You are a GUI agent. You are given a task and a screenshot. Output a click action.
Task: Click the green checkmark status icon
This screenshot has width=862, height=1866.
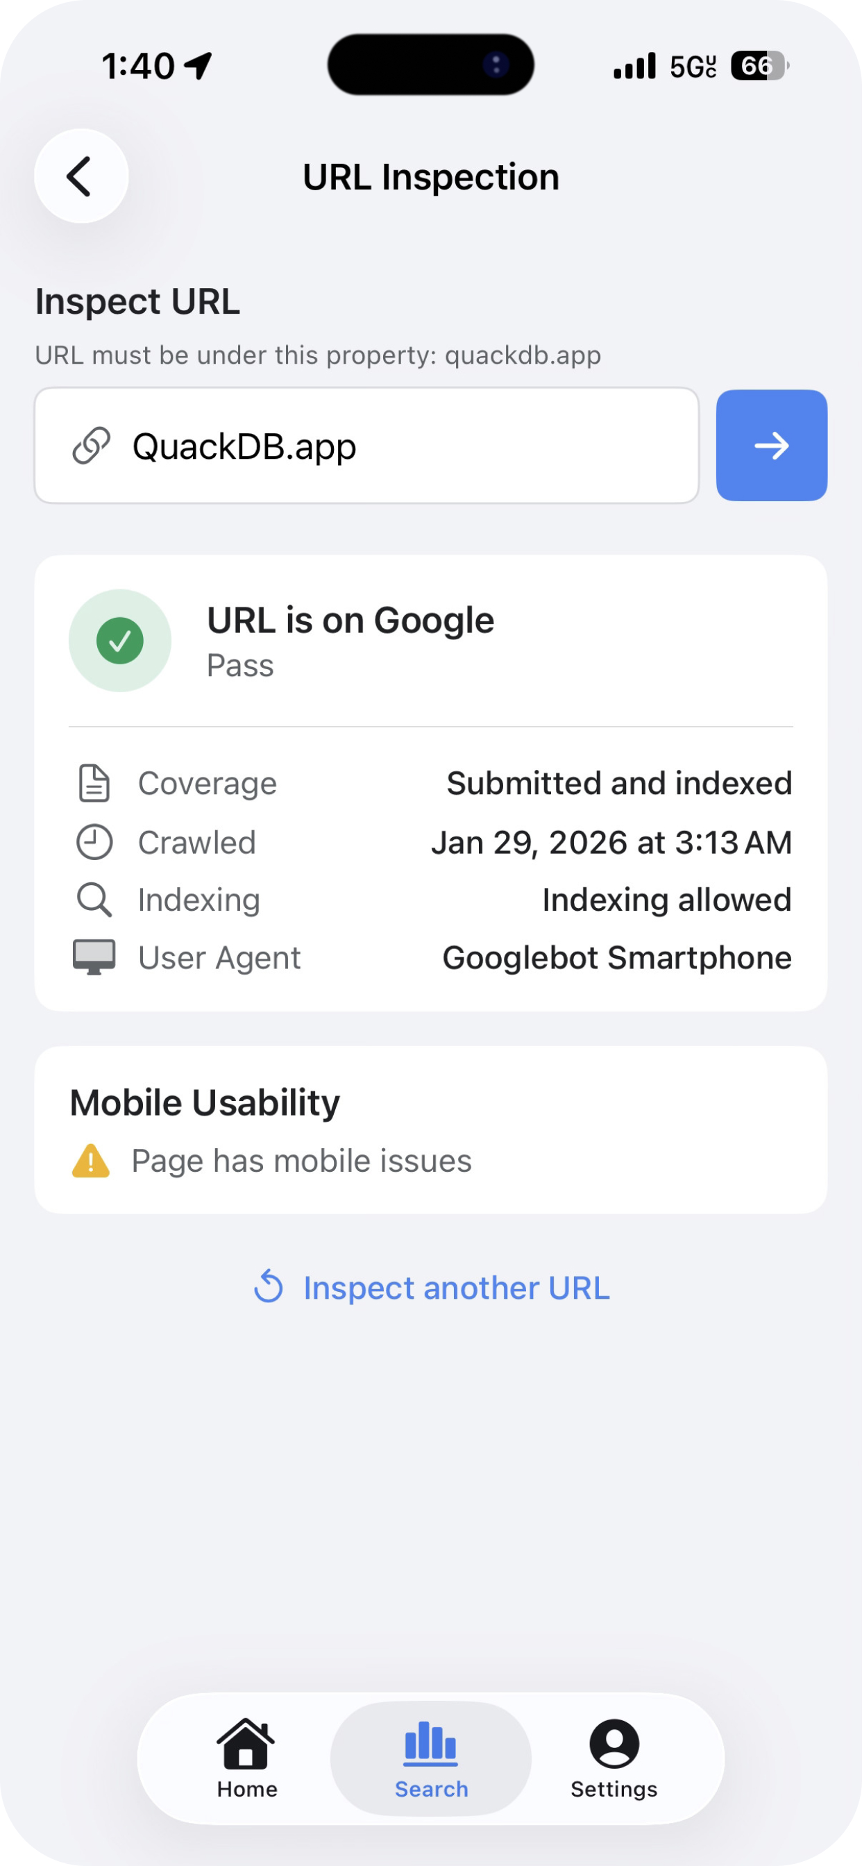119,640
